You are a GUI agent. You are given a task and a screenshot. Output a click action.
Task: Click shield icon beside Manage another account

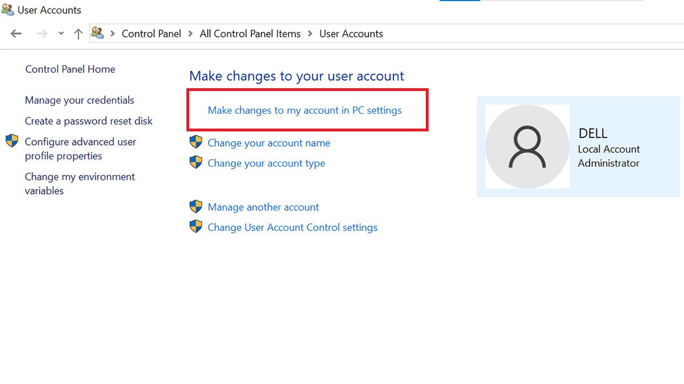pos(196,207)
